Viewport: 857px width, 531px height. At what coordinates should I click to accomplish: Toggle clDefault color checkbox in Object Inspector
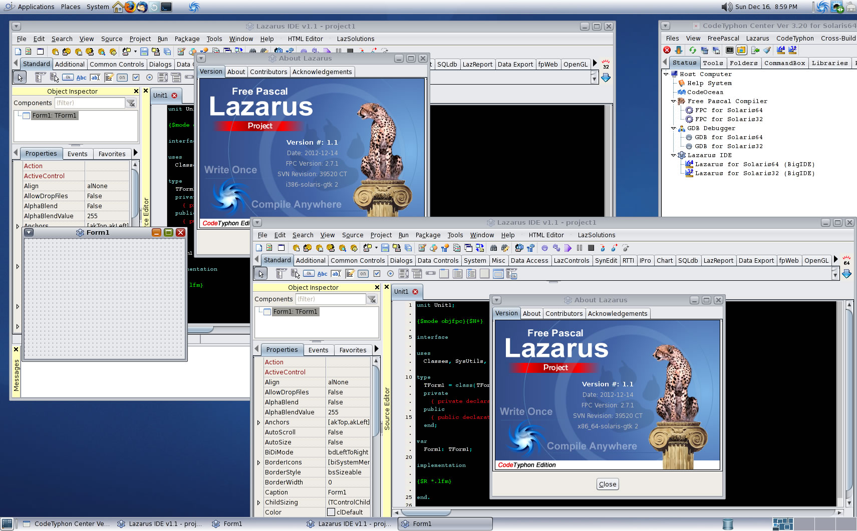tap(331, 512)
